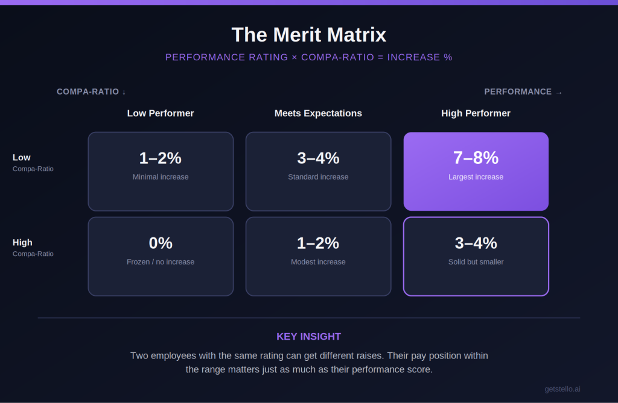618x403 pixels.
Task: Click the High Performer column header
Action: [x=476, y=113]
